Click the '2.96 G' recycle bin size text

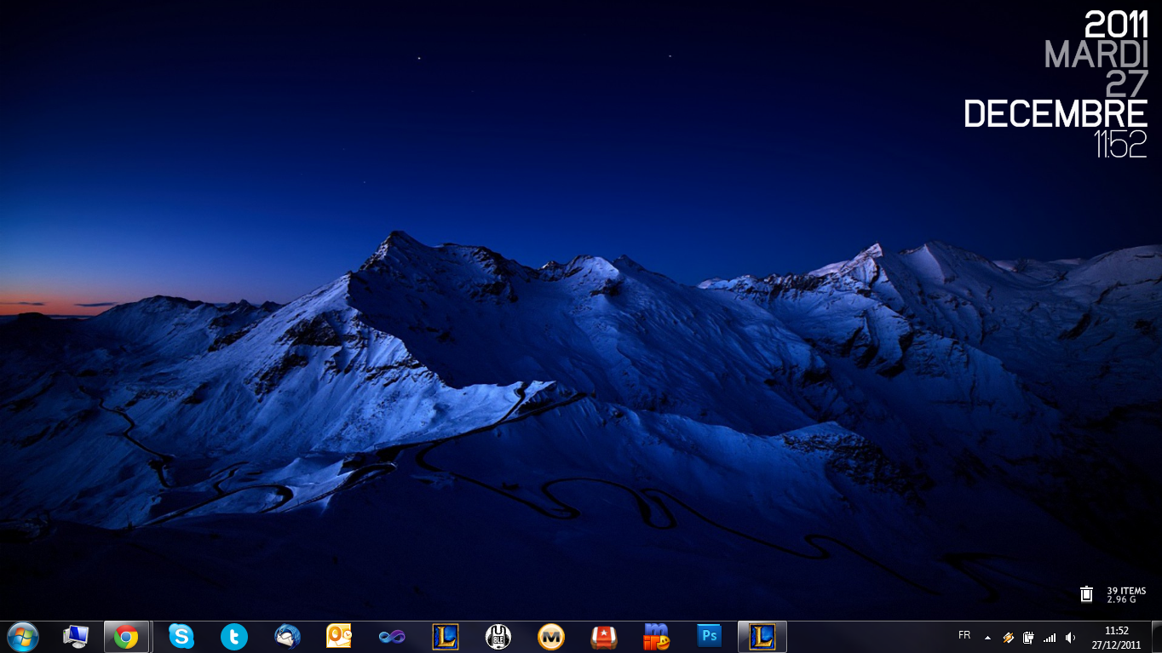(1121, 599)
